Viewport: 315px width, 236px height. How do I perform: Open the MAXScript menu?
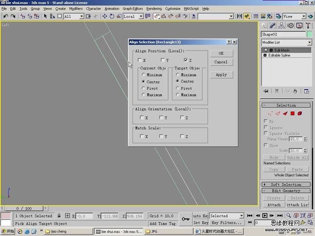point(191,9)
